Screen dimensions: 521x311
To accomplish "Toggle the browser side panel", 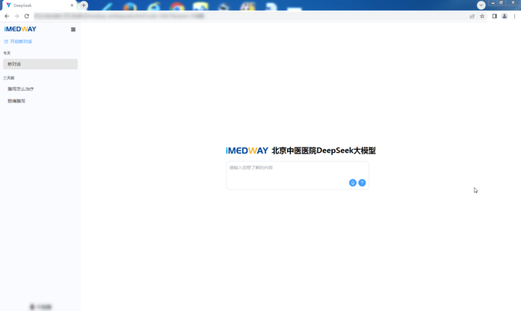I will tap(494, 16).
